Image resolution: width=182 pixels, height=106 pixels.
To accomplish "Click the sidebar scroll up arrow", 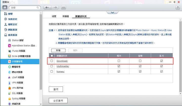I will (41, 13).
